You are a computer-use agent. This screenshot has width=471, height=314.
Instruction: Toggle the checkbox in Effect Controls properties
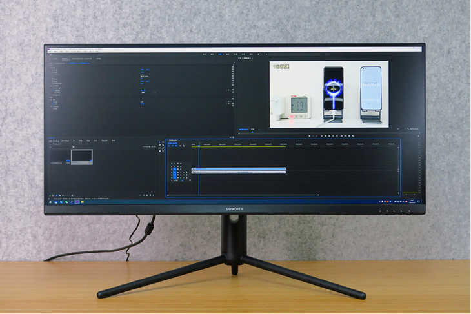point(141,77)
